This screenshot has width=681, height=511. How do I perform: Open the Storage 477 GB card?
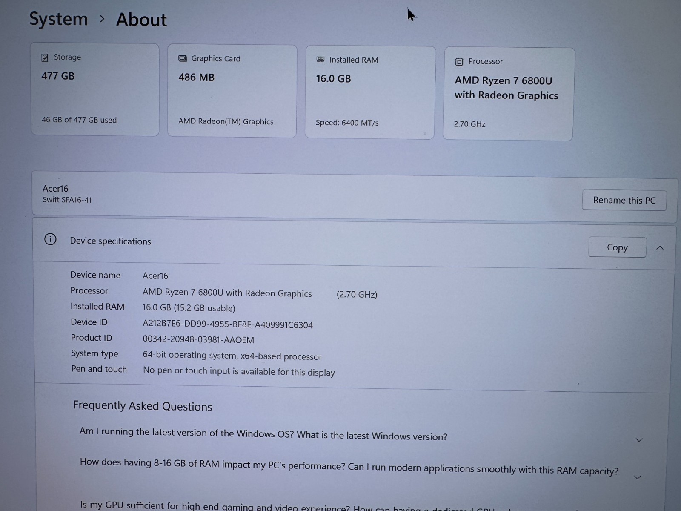(x=95, y=89)
